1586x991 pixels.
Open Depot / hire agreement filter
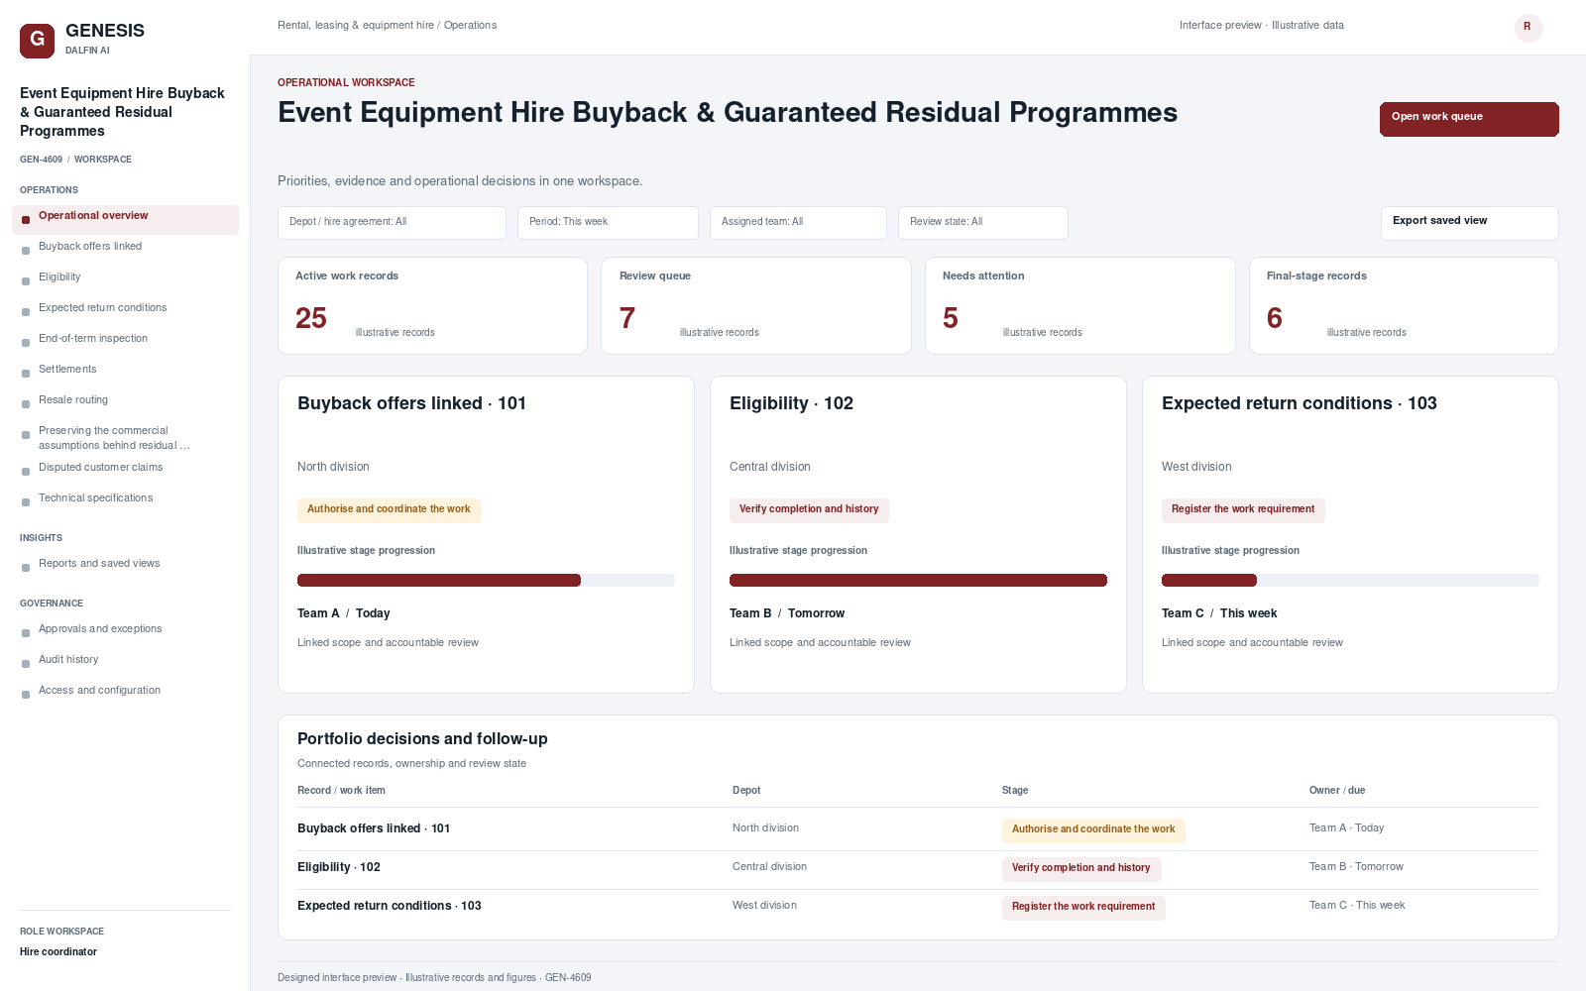pyautogui.click(x=392, y=223)
